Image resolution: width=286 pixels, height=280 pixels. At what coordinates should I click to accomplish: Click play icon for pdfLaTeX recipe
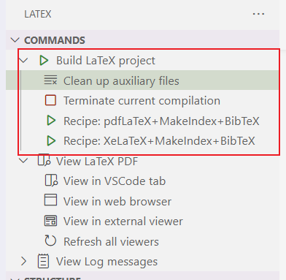click(51, 121)
